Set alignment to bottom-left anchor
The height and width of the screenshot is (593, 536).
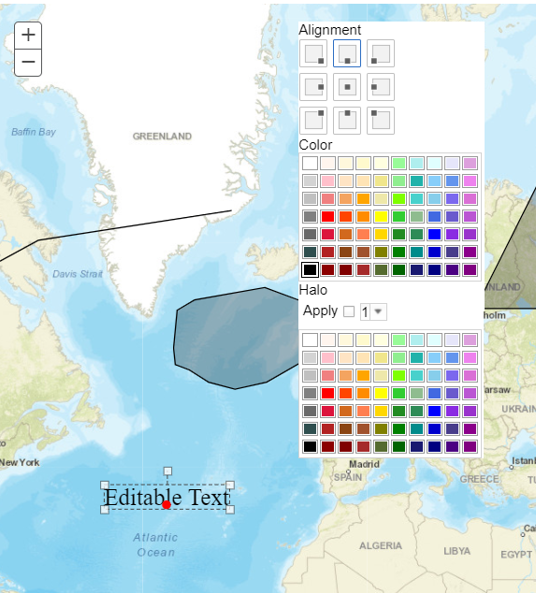(381, 53)
